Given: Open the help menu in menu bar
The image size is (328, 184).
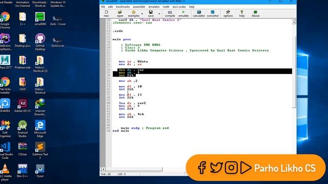Looking at the screenshot, I should click(192, 7).
